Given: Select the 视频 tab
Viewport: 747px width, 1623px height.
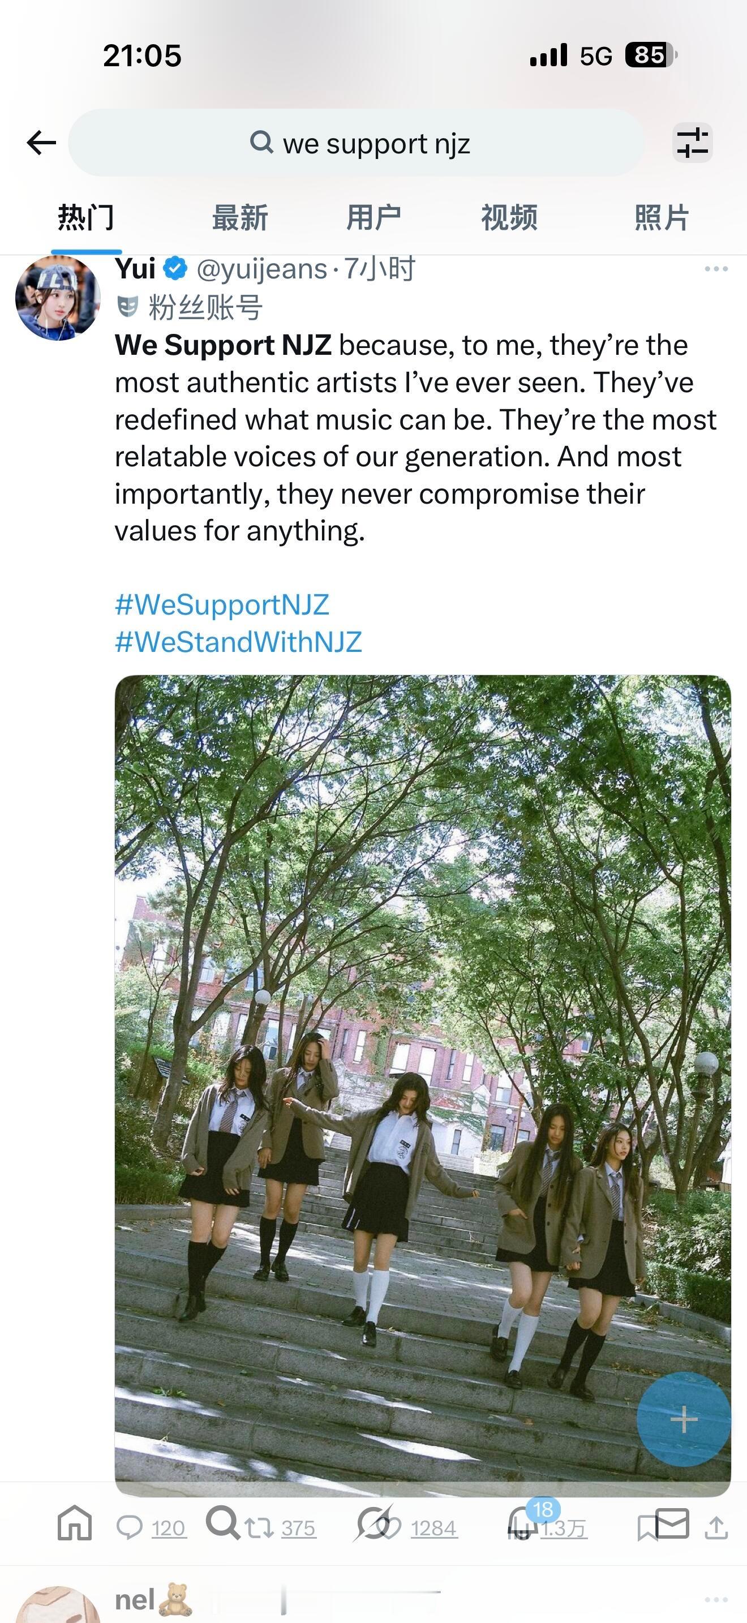Looking at the screenshot, I should coord(509,217).
